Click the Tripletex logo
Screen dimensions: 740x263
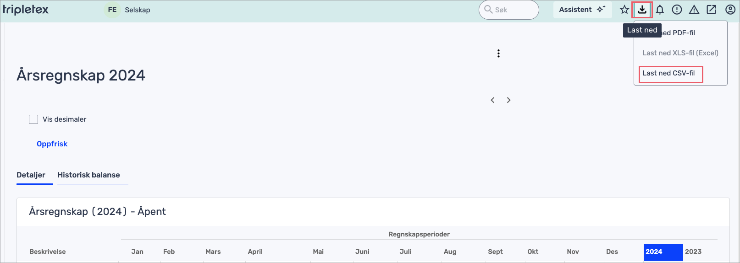tap(26, 10)
